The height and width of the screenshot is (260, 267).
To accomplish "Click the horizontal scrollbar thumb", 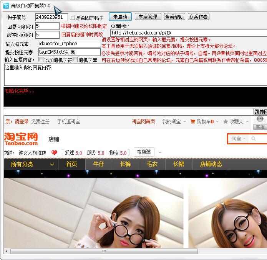I will coord(104,251).
